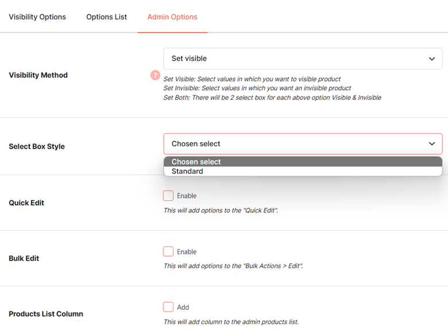Click the Enable label beside Quick Edit
This screenshot has width=448, height=334.
tap(187, 196)
